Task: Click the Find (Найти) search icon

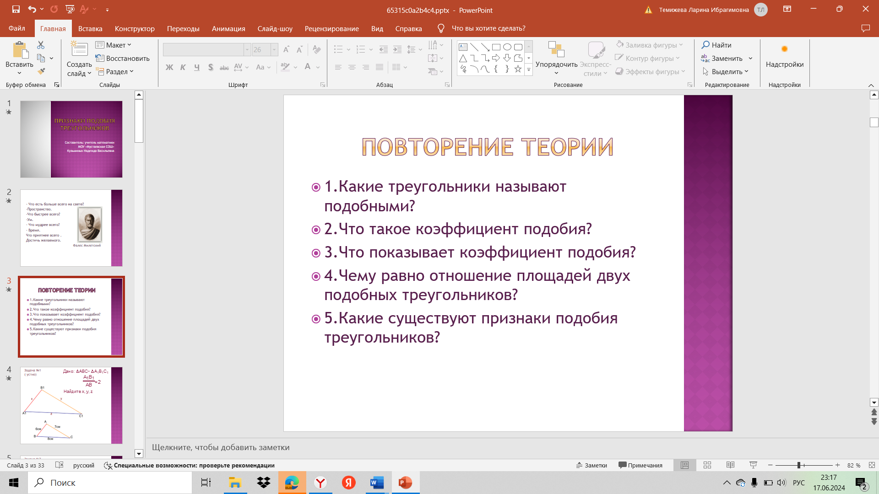Action: 705,45
